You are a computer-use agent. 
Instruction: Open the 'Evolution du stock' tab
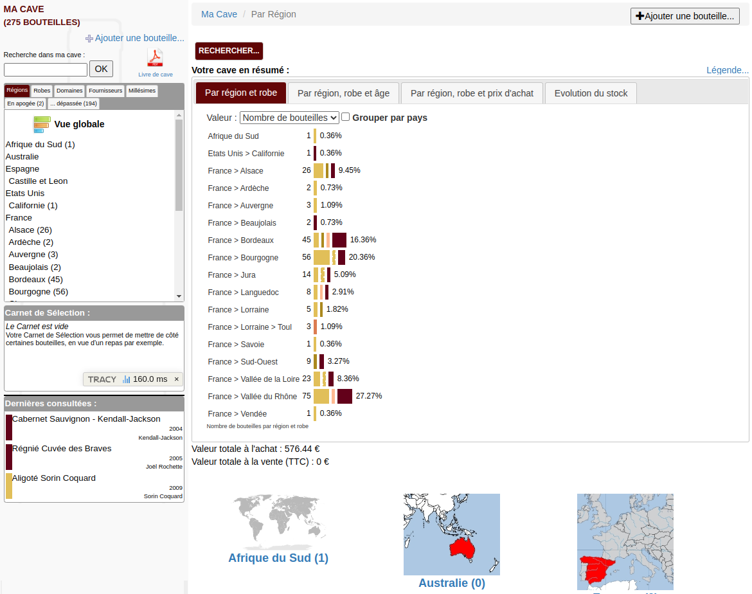tap(590, 93)
